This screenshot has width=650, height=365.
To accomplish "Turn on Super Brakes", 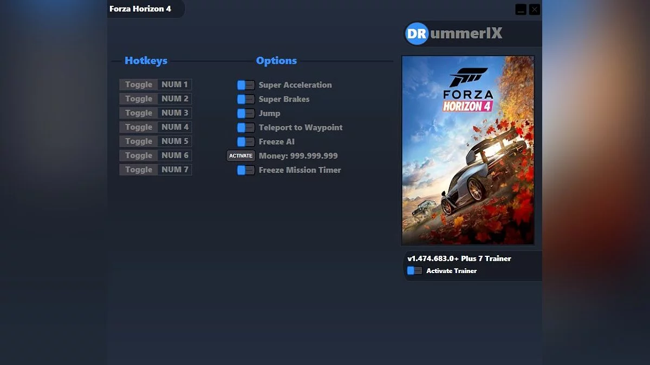I will pyautogui.click(x=245, y=99).
